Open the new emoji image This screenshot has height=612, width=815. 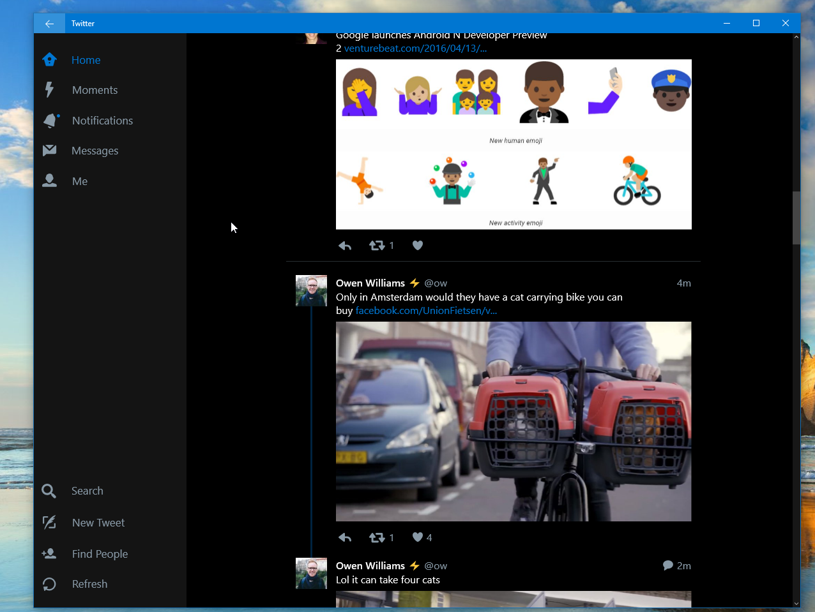pos(514,144)
